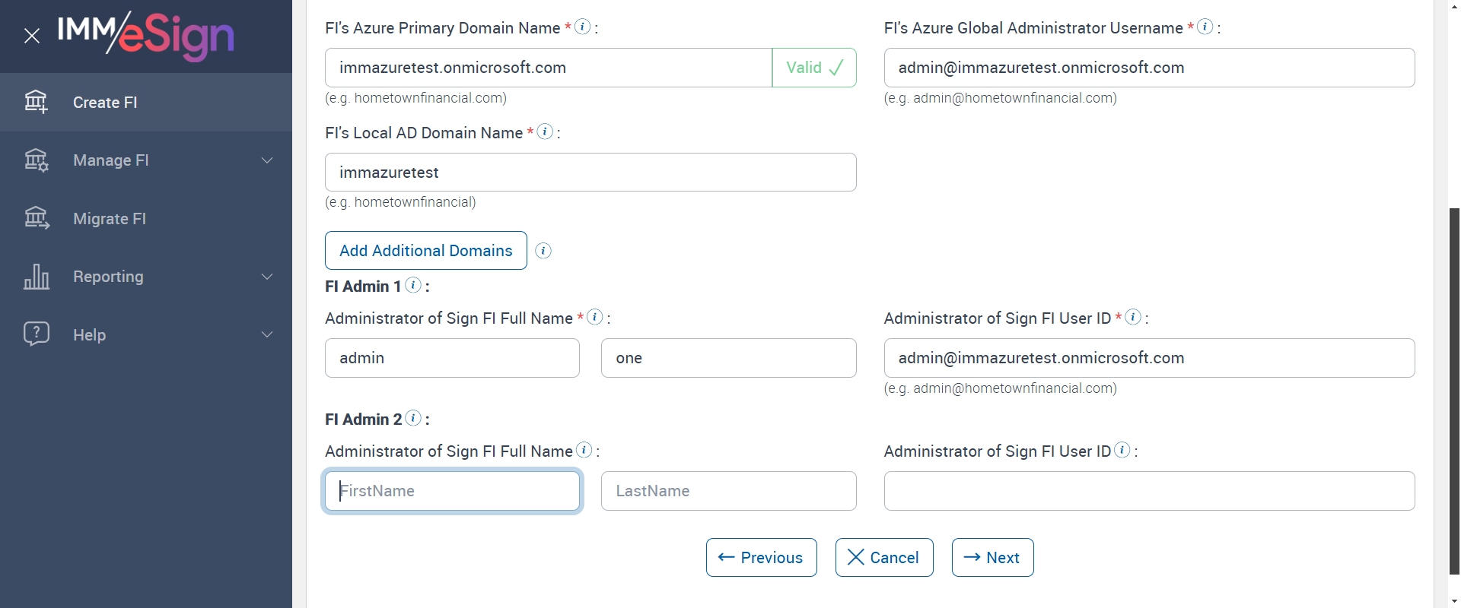This screenshot has height=608, width=1461.
Task: Click the page vertical scrollbar thumb
Action: tap(1454, 380)
